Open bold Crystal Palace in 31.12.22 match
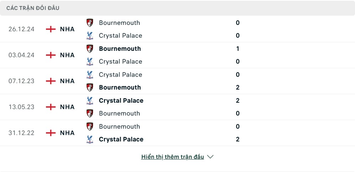The image size is (355, 172). point(121,140)
